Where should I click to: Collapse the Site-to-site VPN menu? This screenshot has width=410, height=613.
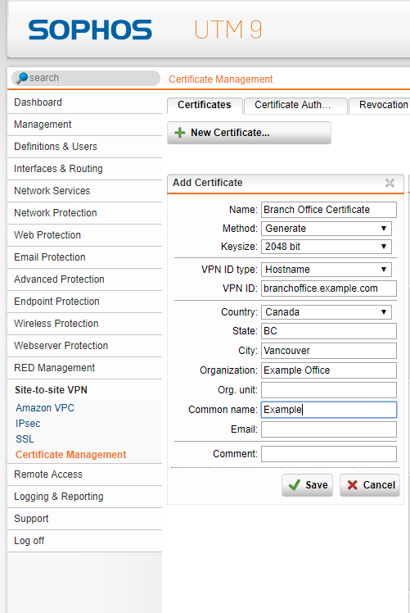[x=84, y=390]
